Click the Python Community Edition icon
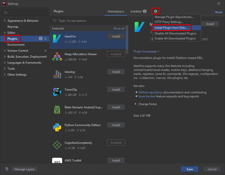The image size is (225, 175). pos(57,127)
